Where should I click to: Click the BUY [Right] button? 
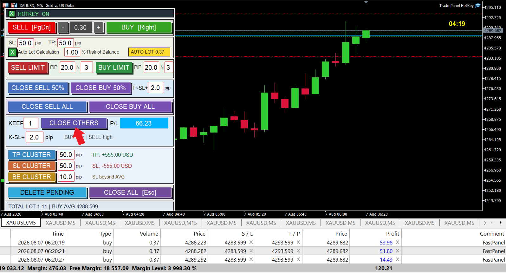click(x=139, y=28)
